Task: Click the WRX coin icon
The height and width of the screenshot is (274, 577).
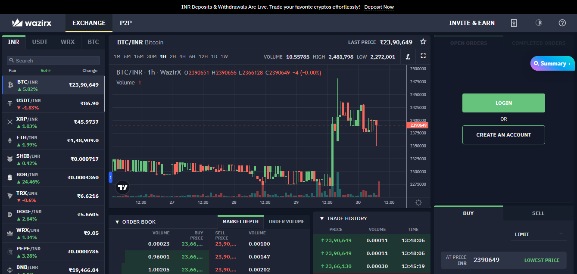Action: pyautogui.click(x=10, y=233)
